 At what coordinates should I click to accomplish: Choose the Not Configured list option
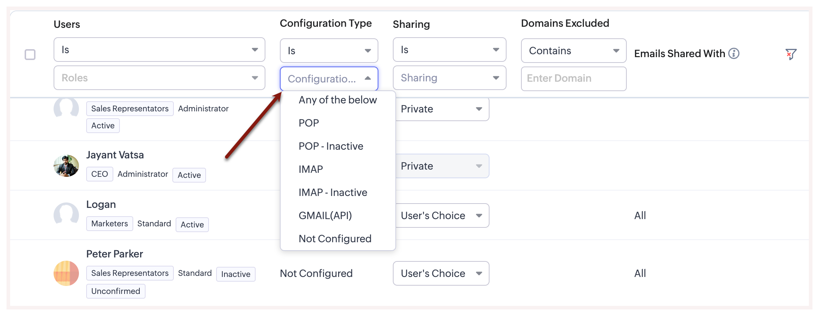point(335,239)
